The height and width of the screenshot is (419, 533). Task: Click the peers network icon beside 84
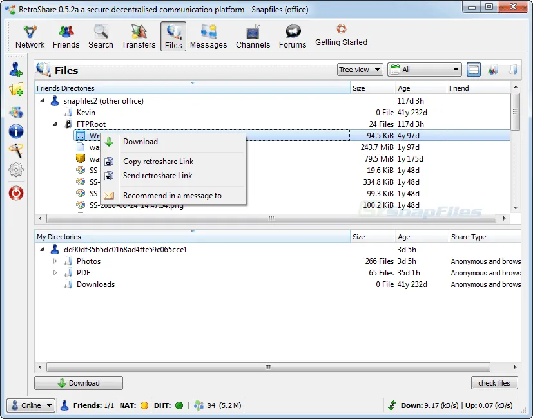tap(199, 405)
